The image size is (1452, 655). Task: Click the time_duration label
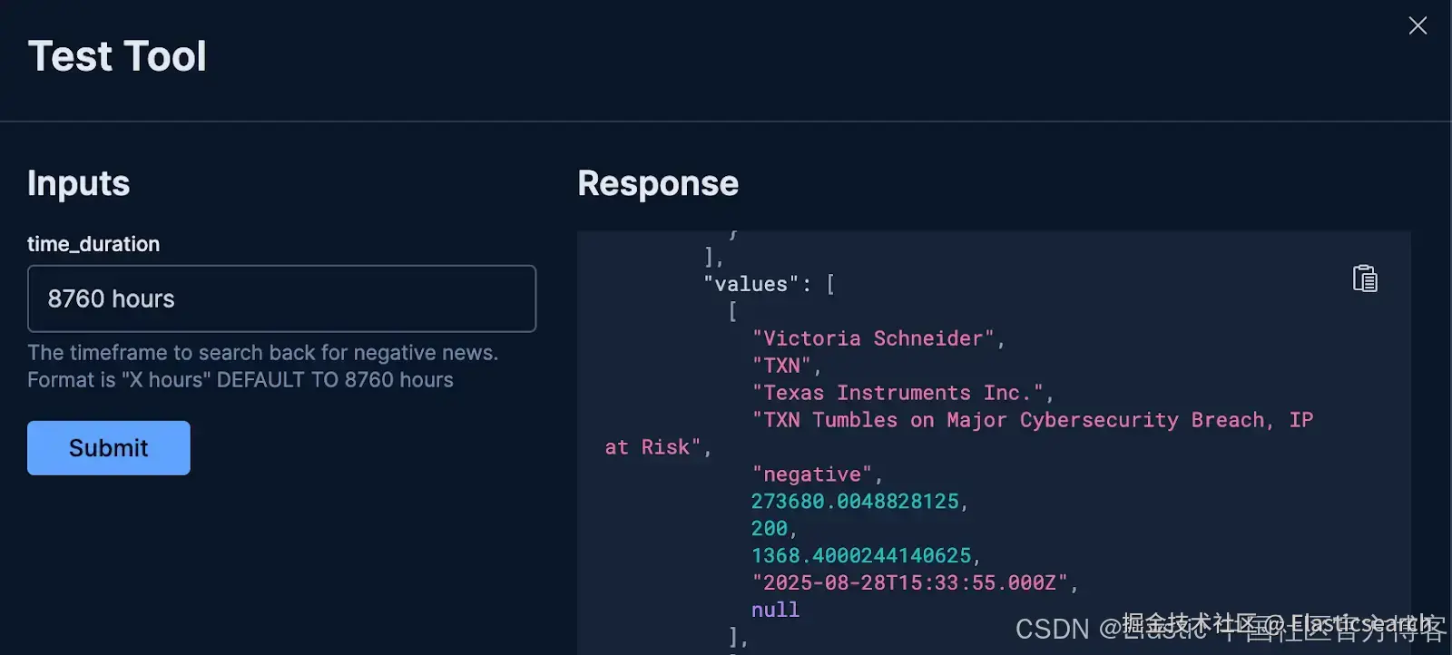coord(93,244)
